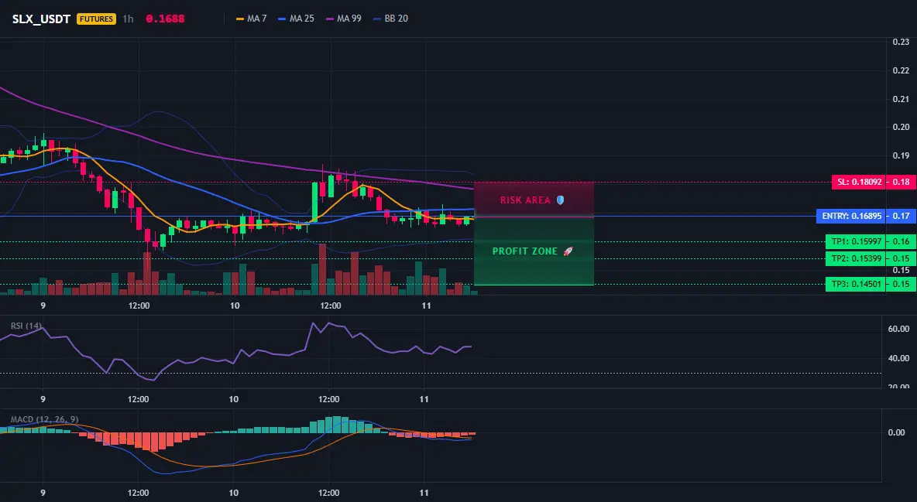Click the 0.00 MACD axis value
This screenshot has width=917, height=502.
[x=897, y=432]
